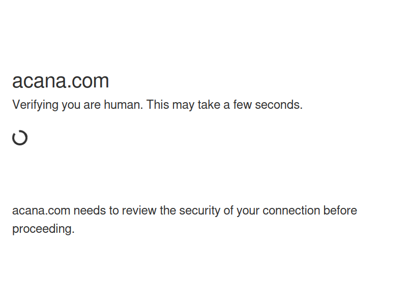The image size is (407, 305).
Task: Click the loading spinner icon
Action: [20, 138]
